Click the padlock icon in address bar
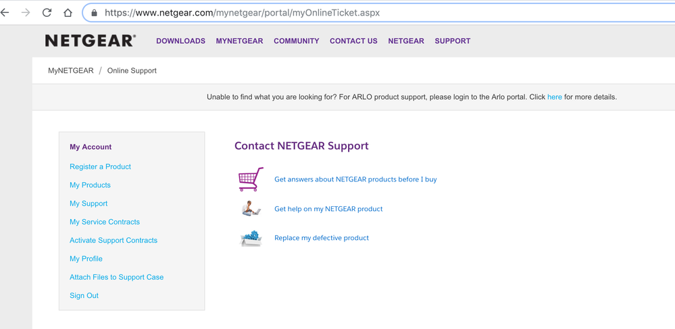 pos(94,13)
